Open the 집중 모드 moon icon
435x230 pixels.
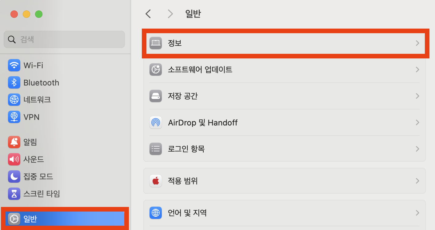pos(14,176)
